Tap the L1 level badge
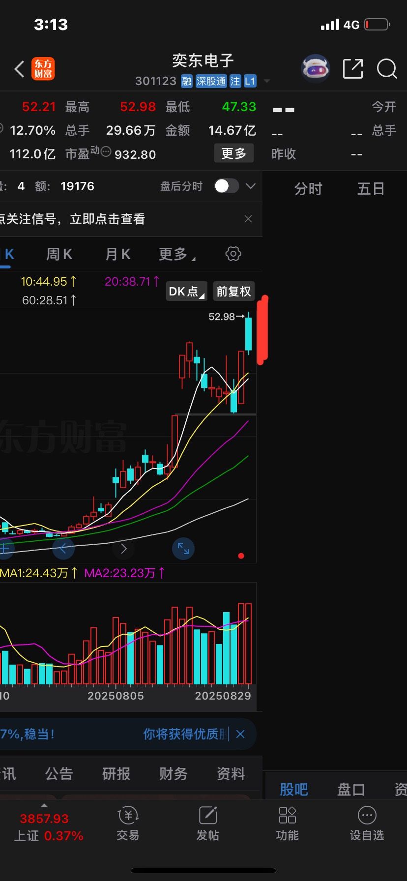 (250, 81)
